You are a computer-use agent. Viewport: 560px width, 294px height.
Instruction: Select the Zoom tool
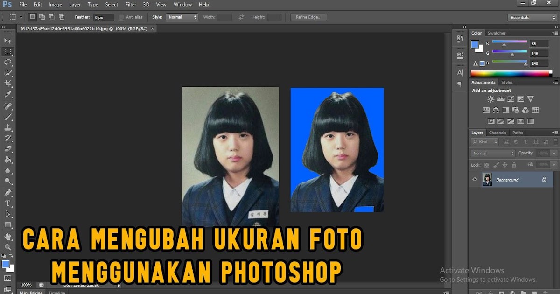8,247
